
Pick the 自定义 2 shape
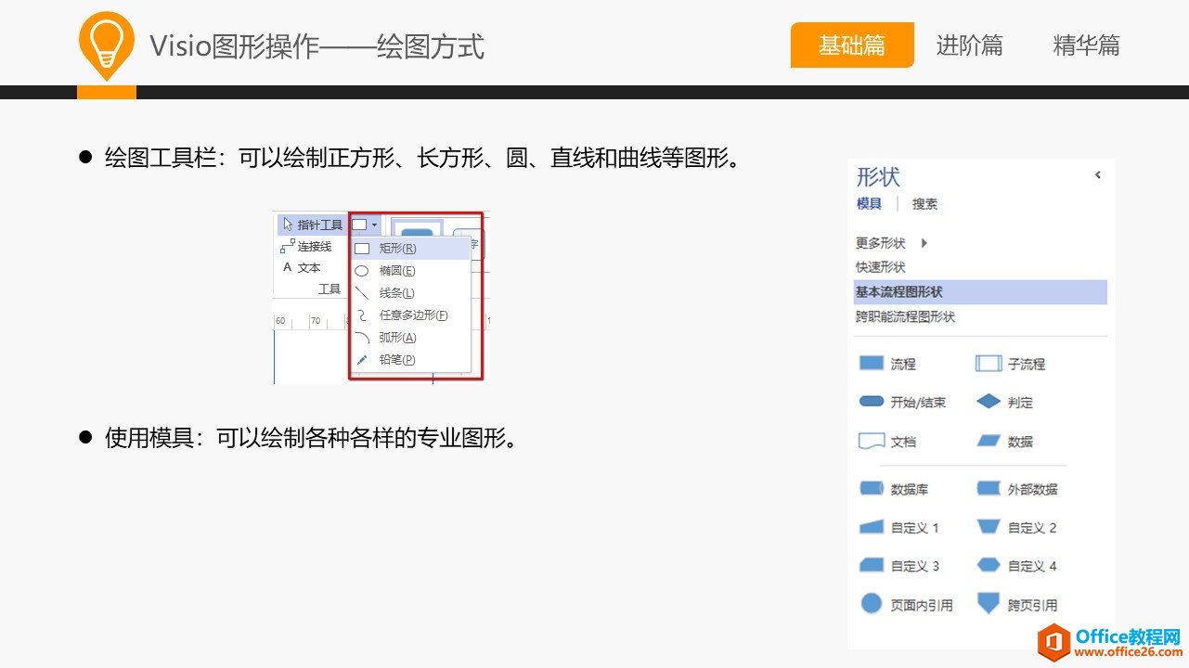click(x=1016, y=528)
